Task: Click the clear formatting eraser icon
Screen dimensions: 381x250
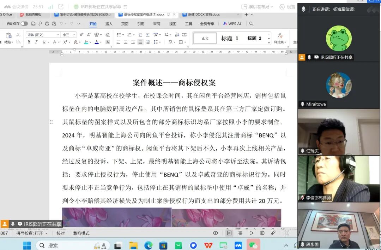Action: [107, 35]
